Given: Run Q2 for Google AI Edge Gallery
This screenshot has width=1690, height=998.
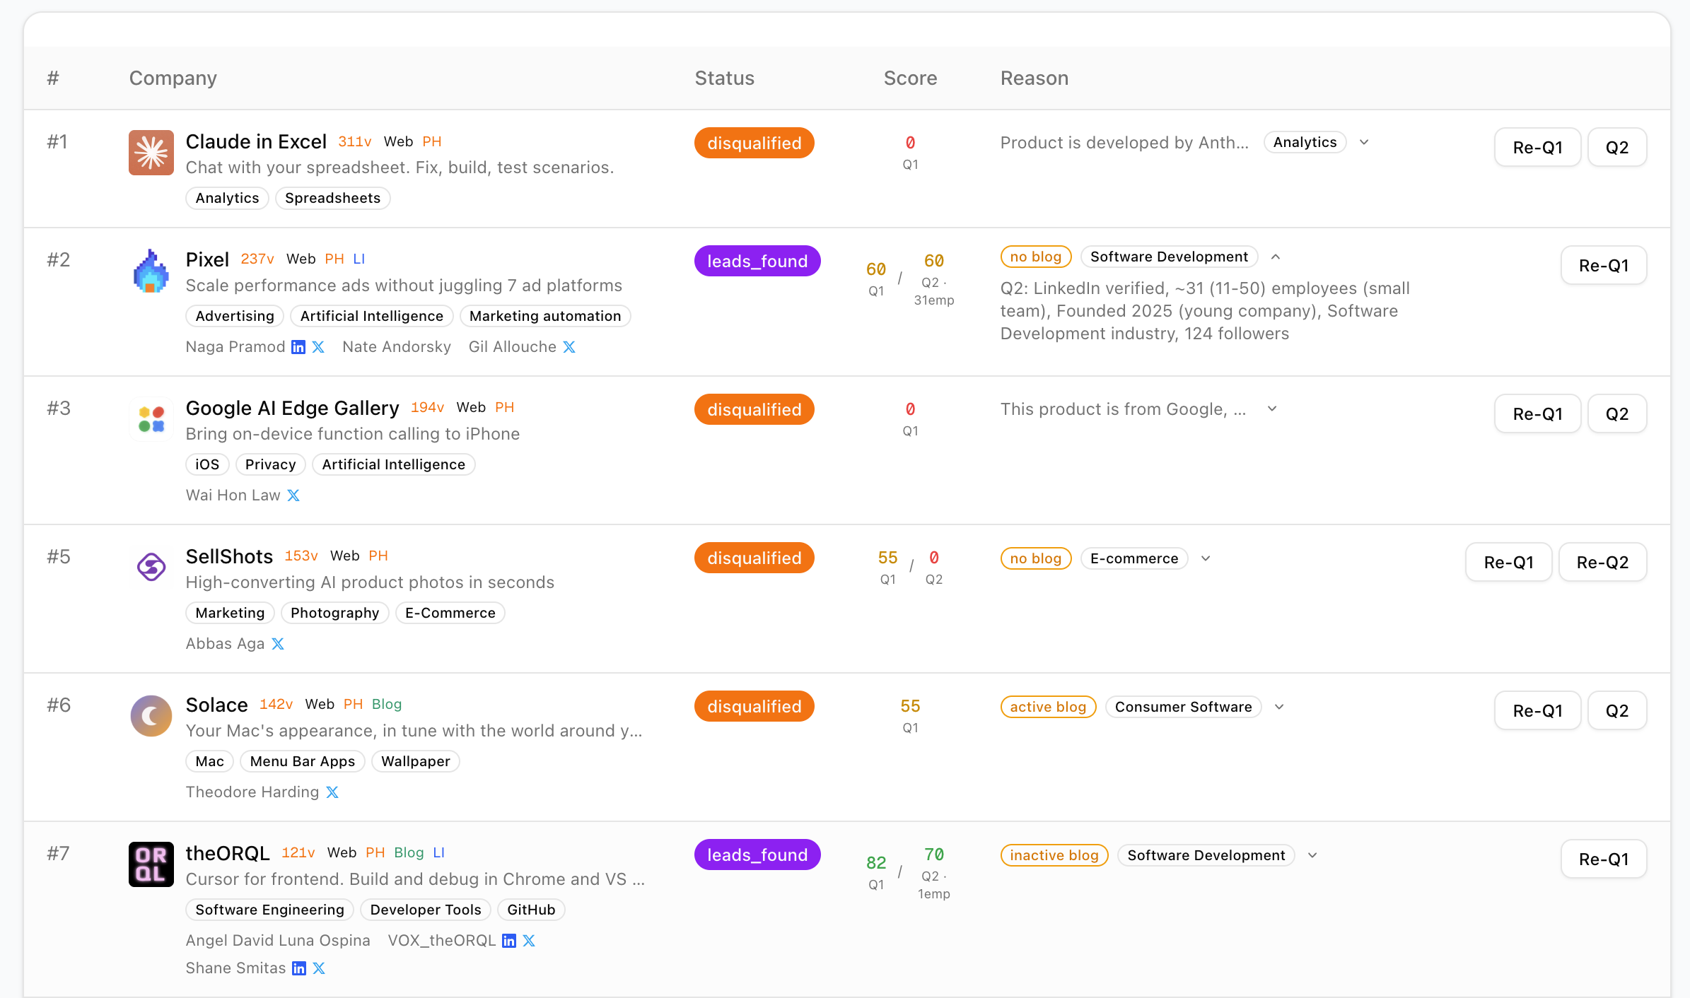Looking at the screenshot, I should (x=1617, y=413).
